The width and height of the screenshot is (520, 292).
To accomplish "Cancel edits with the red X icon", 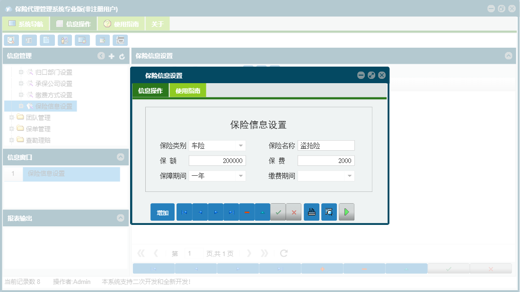I will [293, 212].
